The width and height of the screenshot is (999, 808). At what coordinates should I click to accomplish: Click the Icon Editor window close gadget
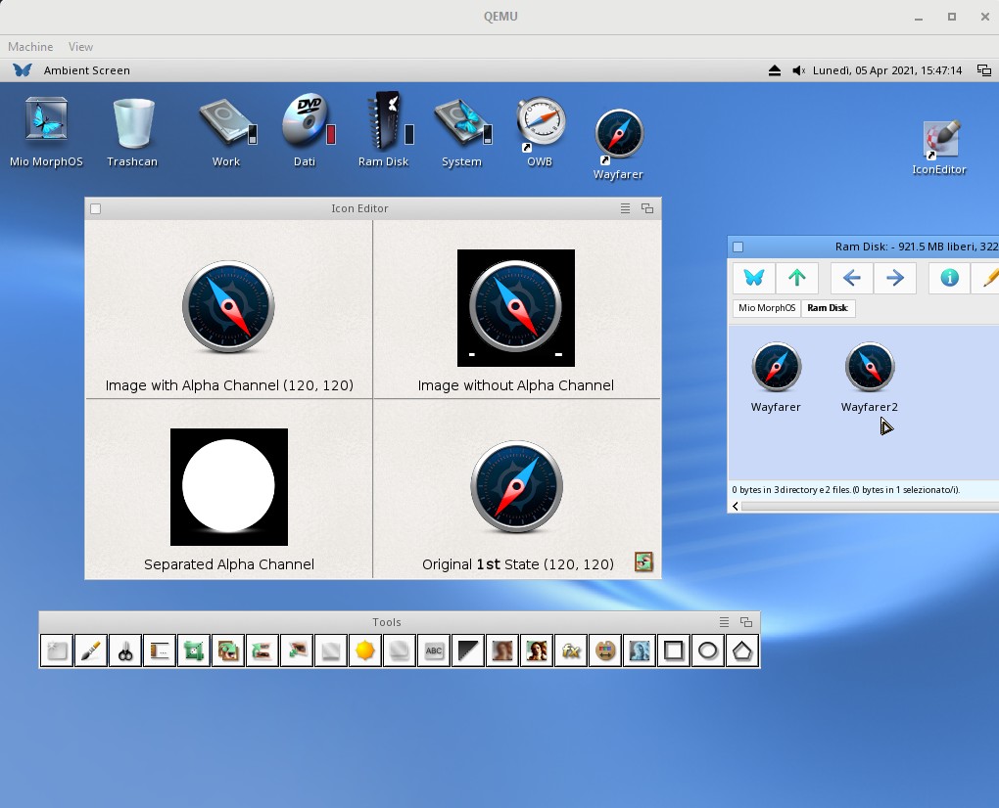pos(96,208)
